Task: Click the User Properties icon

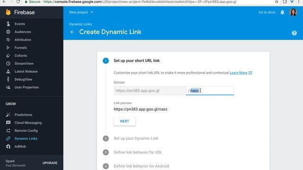Action: [x=8, y=87]
